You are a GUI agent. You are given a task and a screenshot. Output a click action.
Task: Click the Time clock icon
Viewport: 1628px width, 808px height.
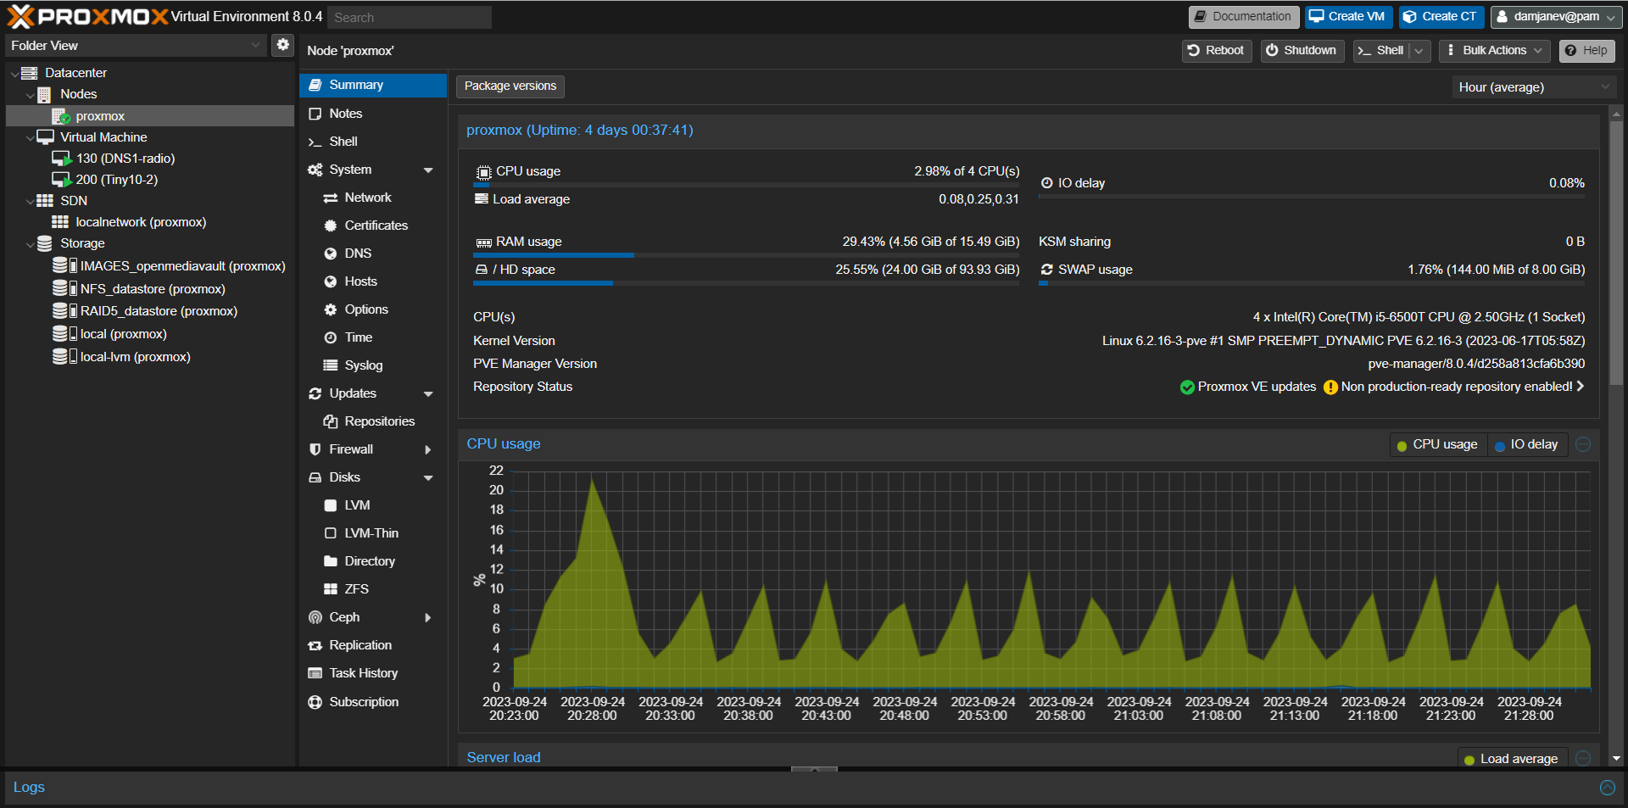[331, 337]
